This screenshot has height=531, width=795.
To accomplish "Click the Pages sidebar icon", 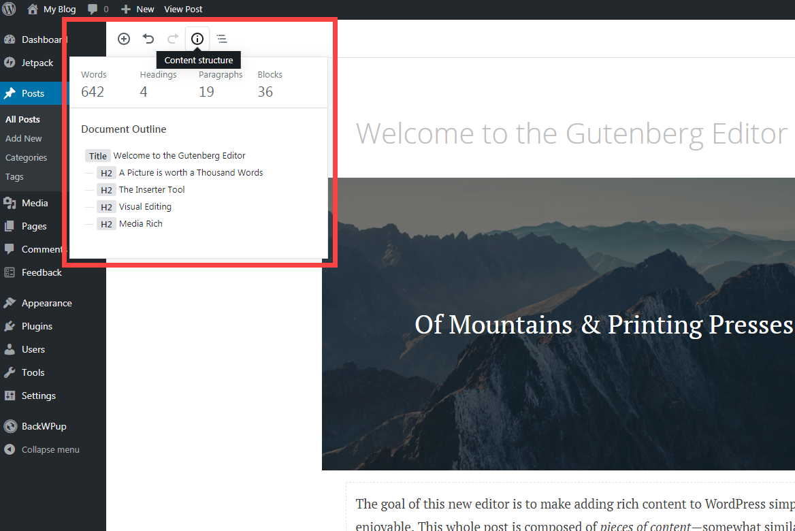I will [x=10, y=226].
